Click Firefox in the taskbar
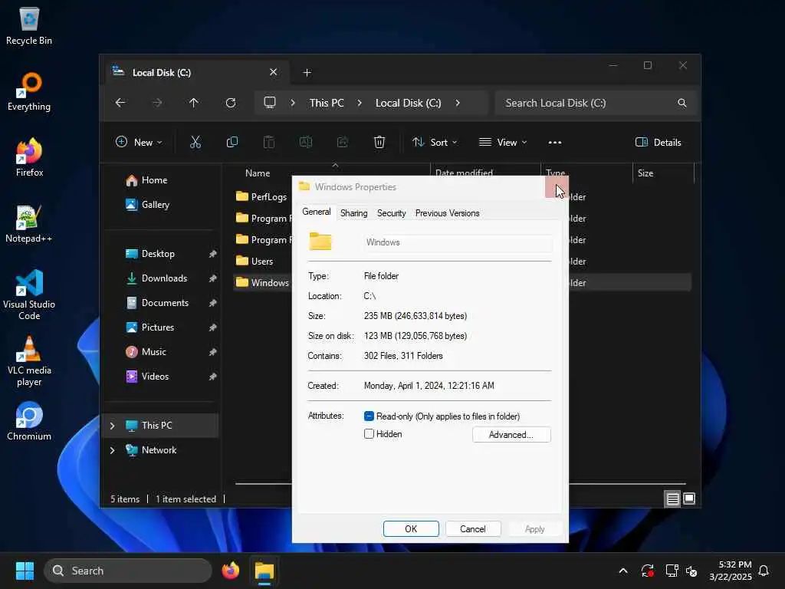Screen dimensions: 785x589 [x=231, y=571]
